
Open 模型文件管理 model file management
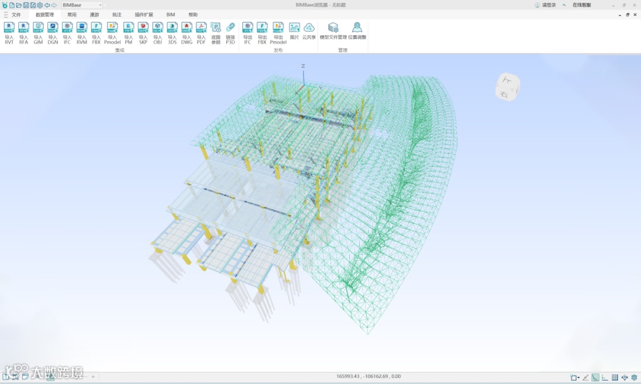[x=333, y=31]
